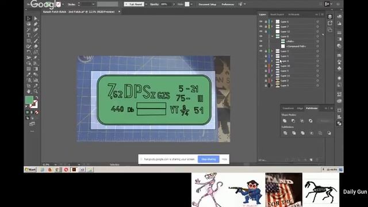
Task: Click Divide pathfinder icon
Action: (x=285, y=133)
